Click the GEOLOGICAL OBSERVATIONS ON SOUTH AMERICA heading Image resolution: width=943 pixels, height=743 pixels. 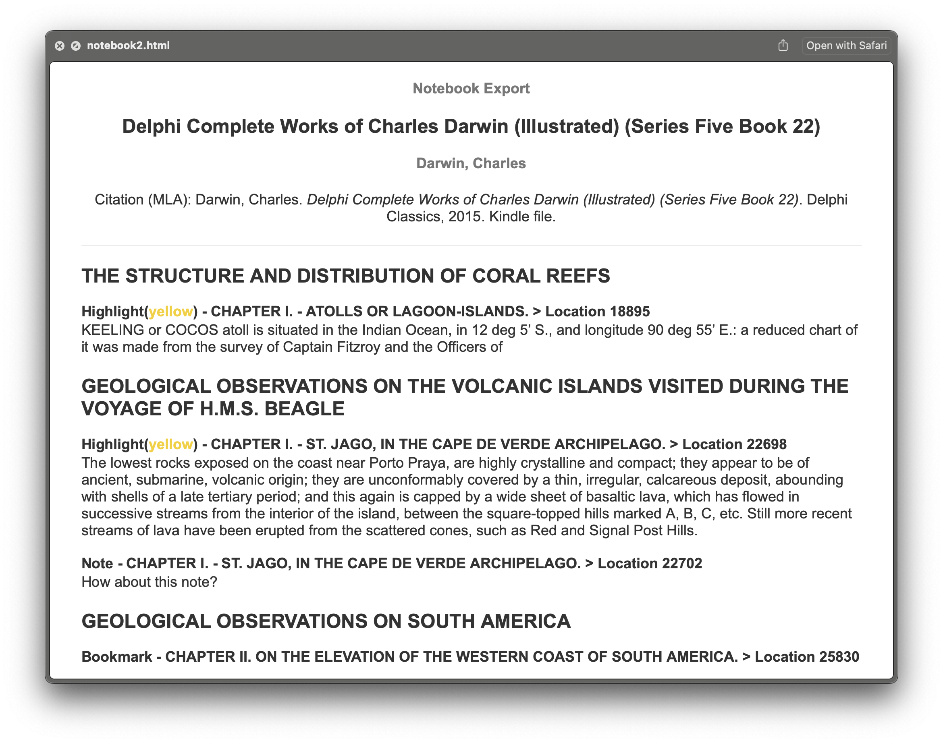pyautogui.click(x=326, y=621)
